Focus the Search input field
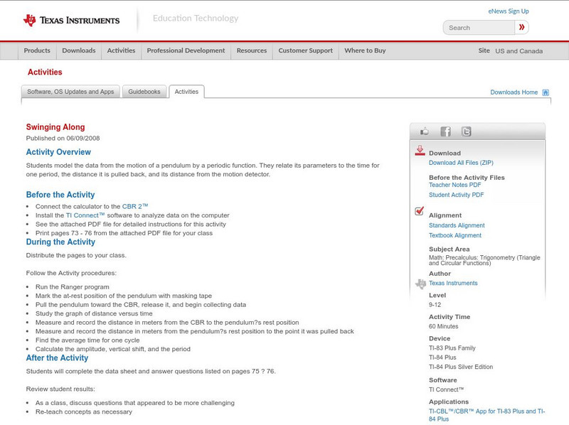The width and height of the screenshot is (569, 425). (x=479, y=28)
